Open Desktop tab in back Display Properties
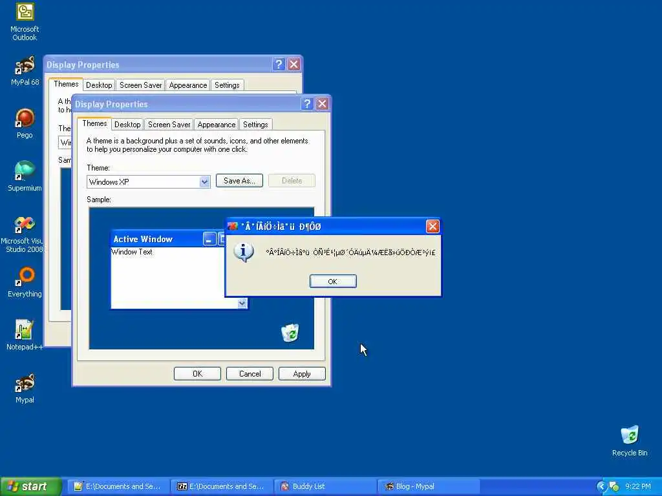 [x=99, y=85]
